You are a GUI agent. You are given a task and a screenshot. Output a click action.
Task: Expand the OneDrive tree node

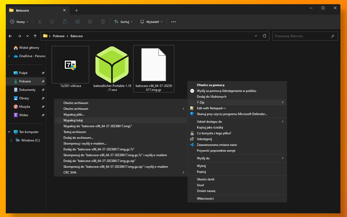point(9,56)
